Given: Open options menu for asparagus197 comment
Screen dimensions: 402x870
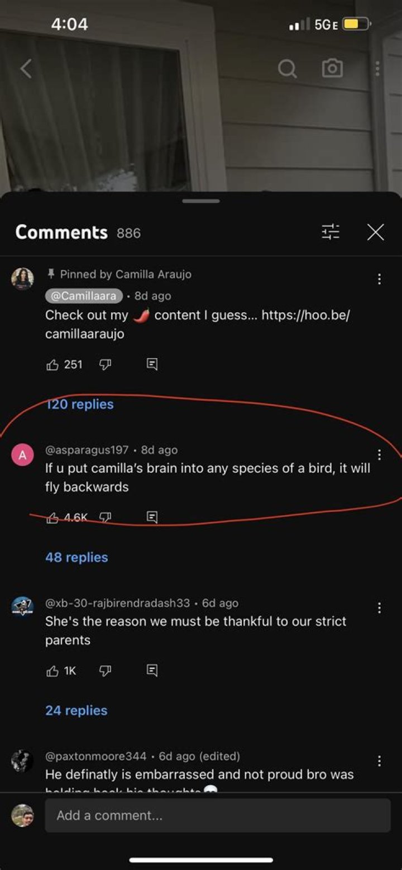Looking at the screenshot, I should pyautogui.click(x=380, y=454).
